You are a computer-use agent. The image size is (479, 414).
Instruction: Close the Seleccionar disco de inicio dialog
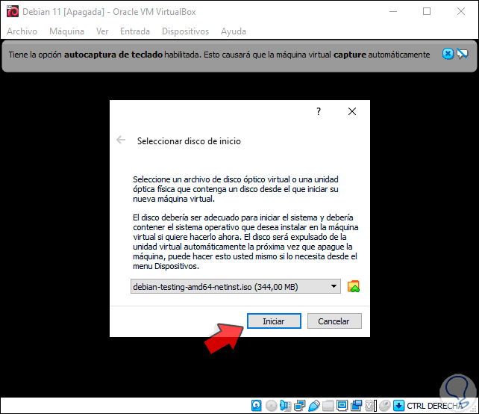(352, 111)
